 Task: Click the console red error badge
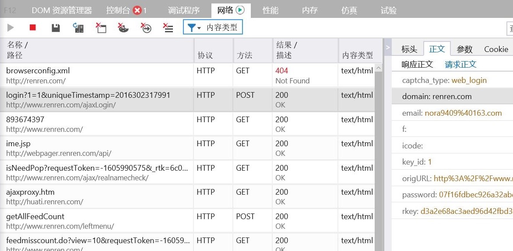[x=137, y=11]
